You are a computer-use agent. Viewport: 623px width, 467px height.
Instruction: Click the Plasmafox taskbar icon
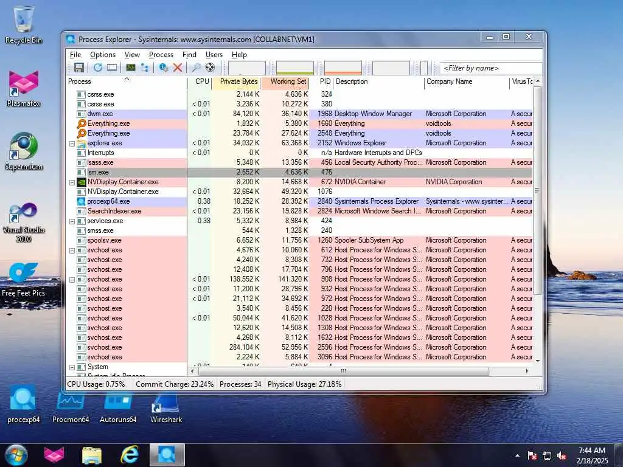54,455
